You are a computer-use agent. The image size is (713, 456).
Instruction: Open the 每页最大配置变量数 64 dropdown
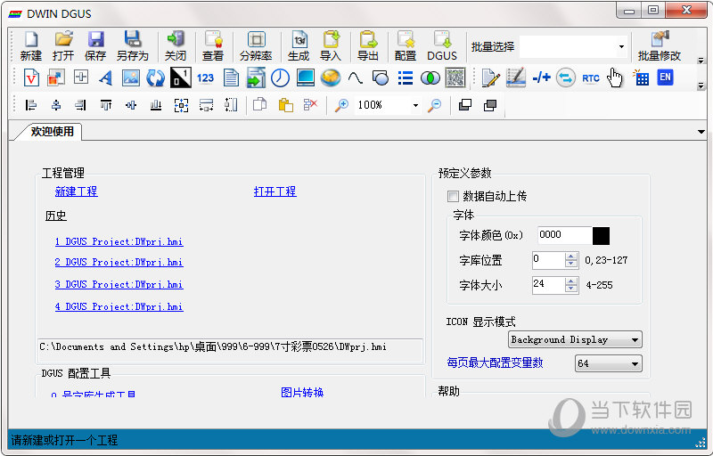tap(635, 363)
